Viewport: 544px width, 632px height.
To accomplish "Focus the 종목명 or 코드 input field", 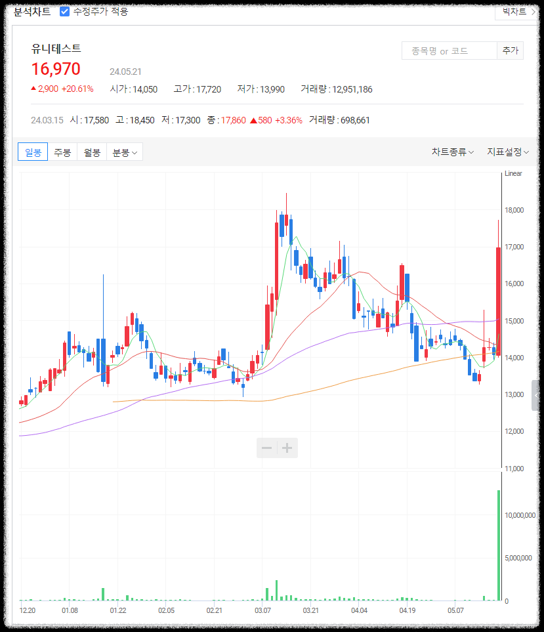I will [450, 51].
